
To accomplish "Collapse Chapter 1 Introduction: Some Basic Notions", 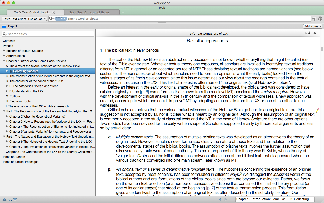I will 4,61.
